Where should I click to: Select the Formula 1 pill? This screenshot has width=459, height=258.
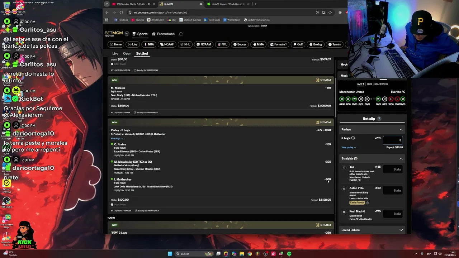tap(279, 44)
